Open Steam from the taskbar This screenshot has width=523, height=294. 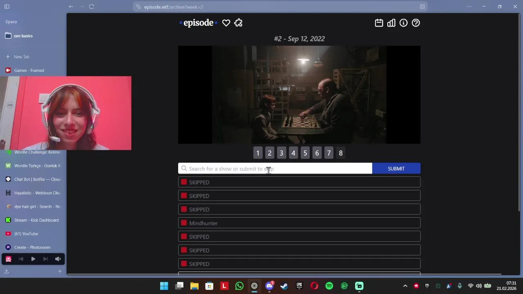coord(284,286)
